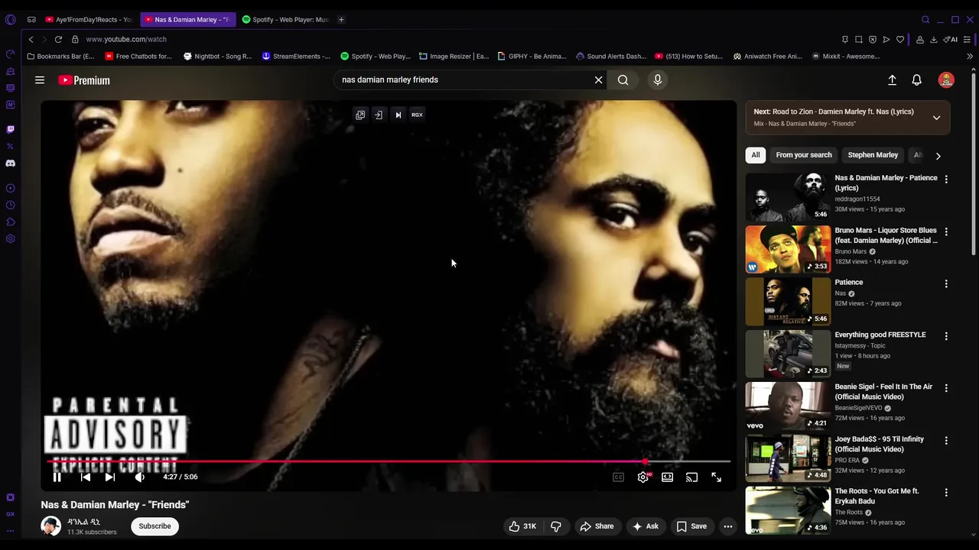
Task: Seek the red video progress bar
Action: (x=389, y=461)
